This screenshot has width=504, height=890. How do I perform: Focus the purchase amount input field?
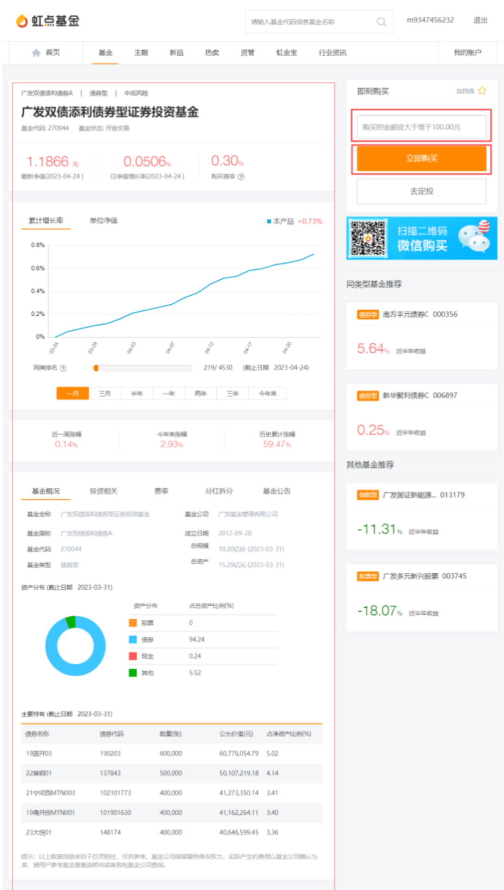tap(421, 127)
